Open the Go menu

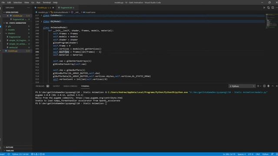click(x=33, y=3)
